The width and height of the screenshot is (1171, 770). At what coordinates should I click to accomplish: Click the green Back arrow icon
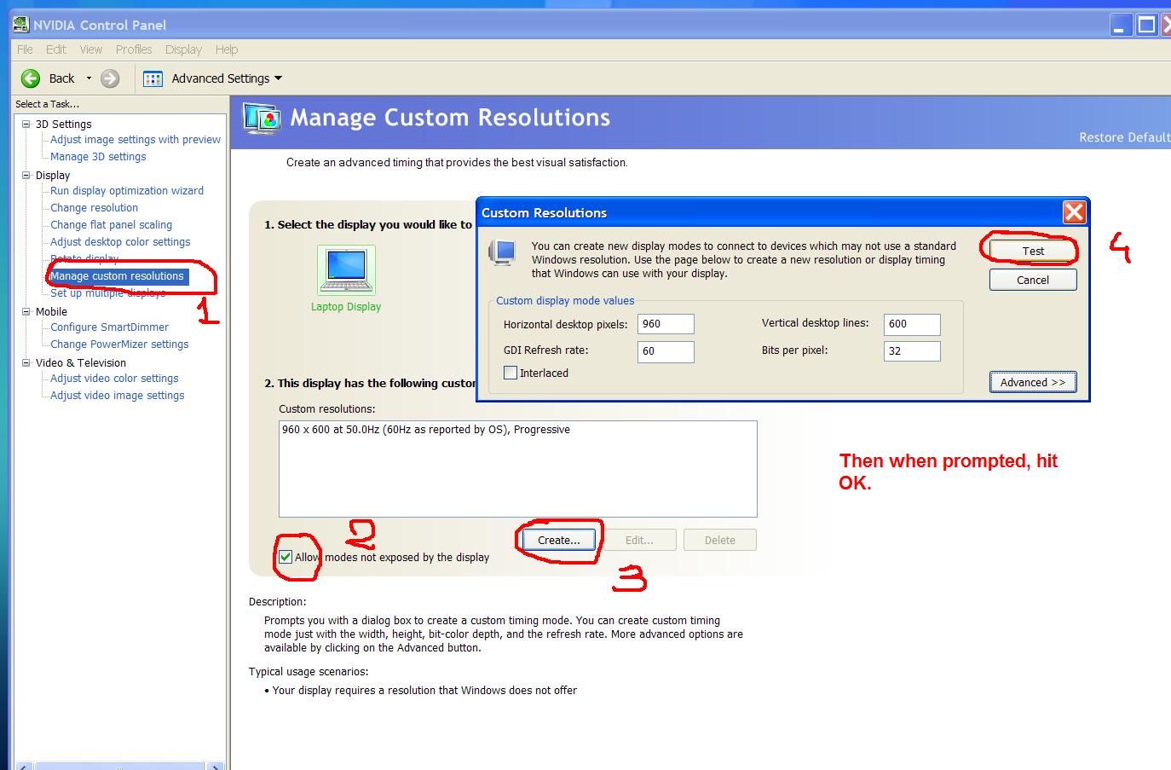tap(31, 78)
